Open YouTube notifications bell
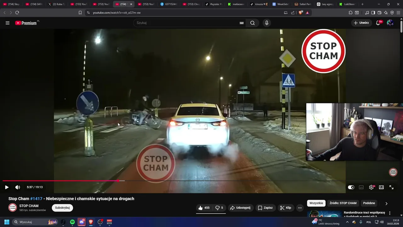 point(378,23)
